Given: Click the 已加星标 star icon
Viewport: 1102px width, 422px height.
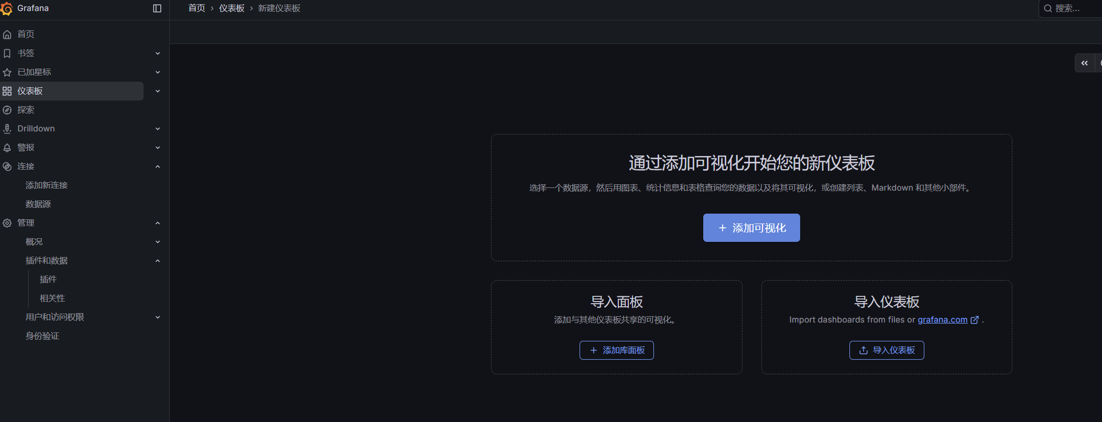Looking at the screenshot, I should point(7,72).
